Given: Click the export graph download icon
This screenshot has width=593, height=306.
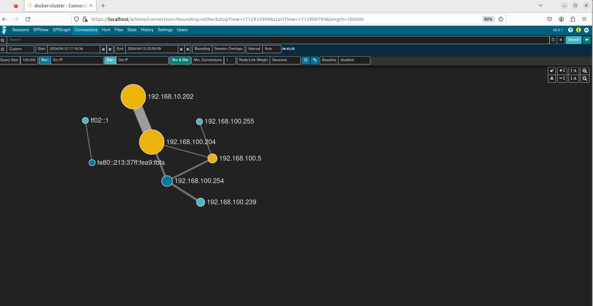Looking at the screenshot, I should [x=552, y=79].
